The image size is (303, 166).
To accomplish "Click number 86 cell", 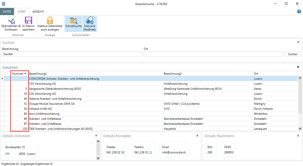I will point(19,119).
